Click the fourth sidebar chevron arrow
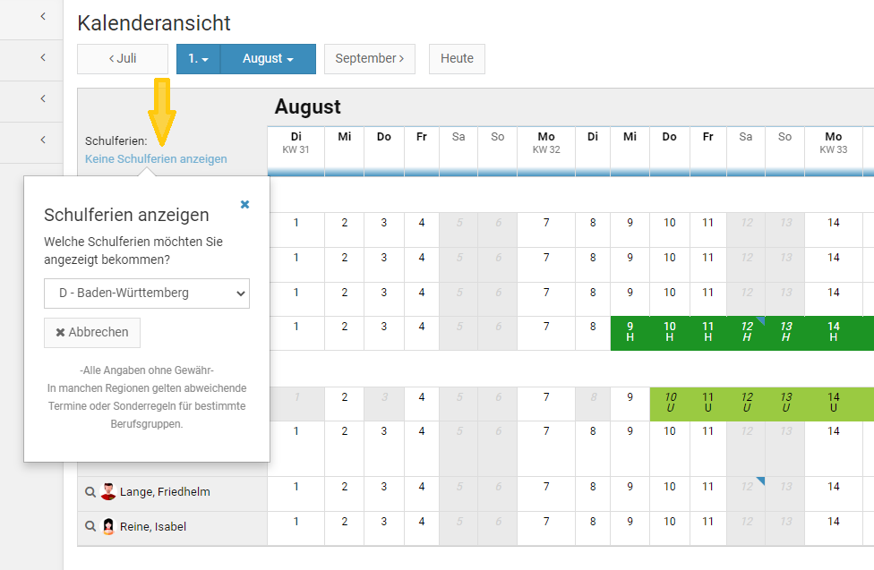The image size is (874, 570). 43,140
